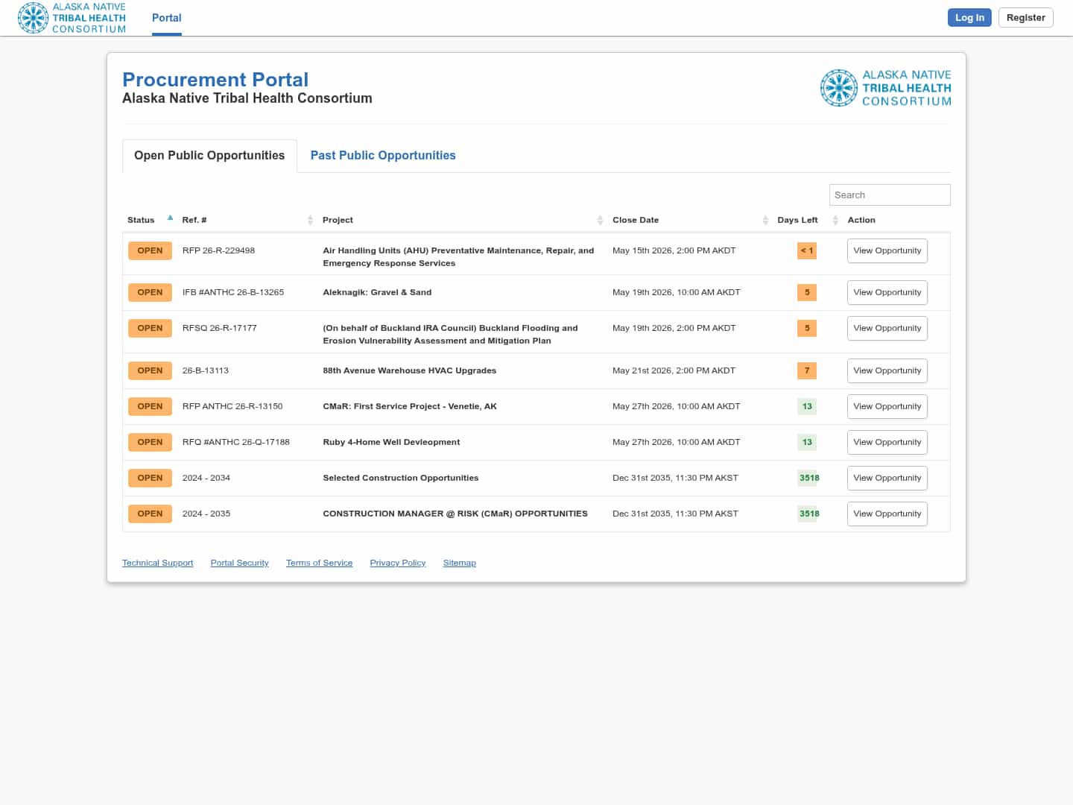Click the OPEN status badge for 2024 - 2034
This screenshot has height=805, width=1073.
(x=150, y=479)
